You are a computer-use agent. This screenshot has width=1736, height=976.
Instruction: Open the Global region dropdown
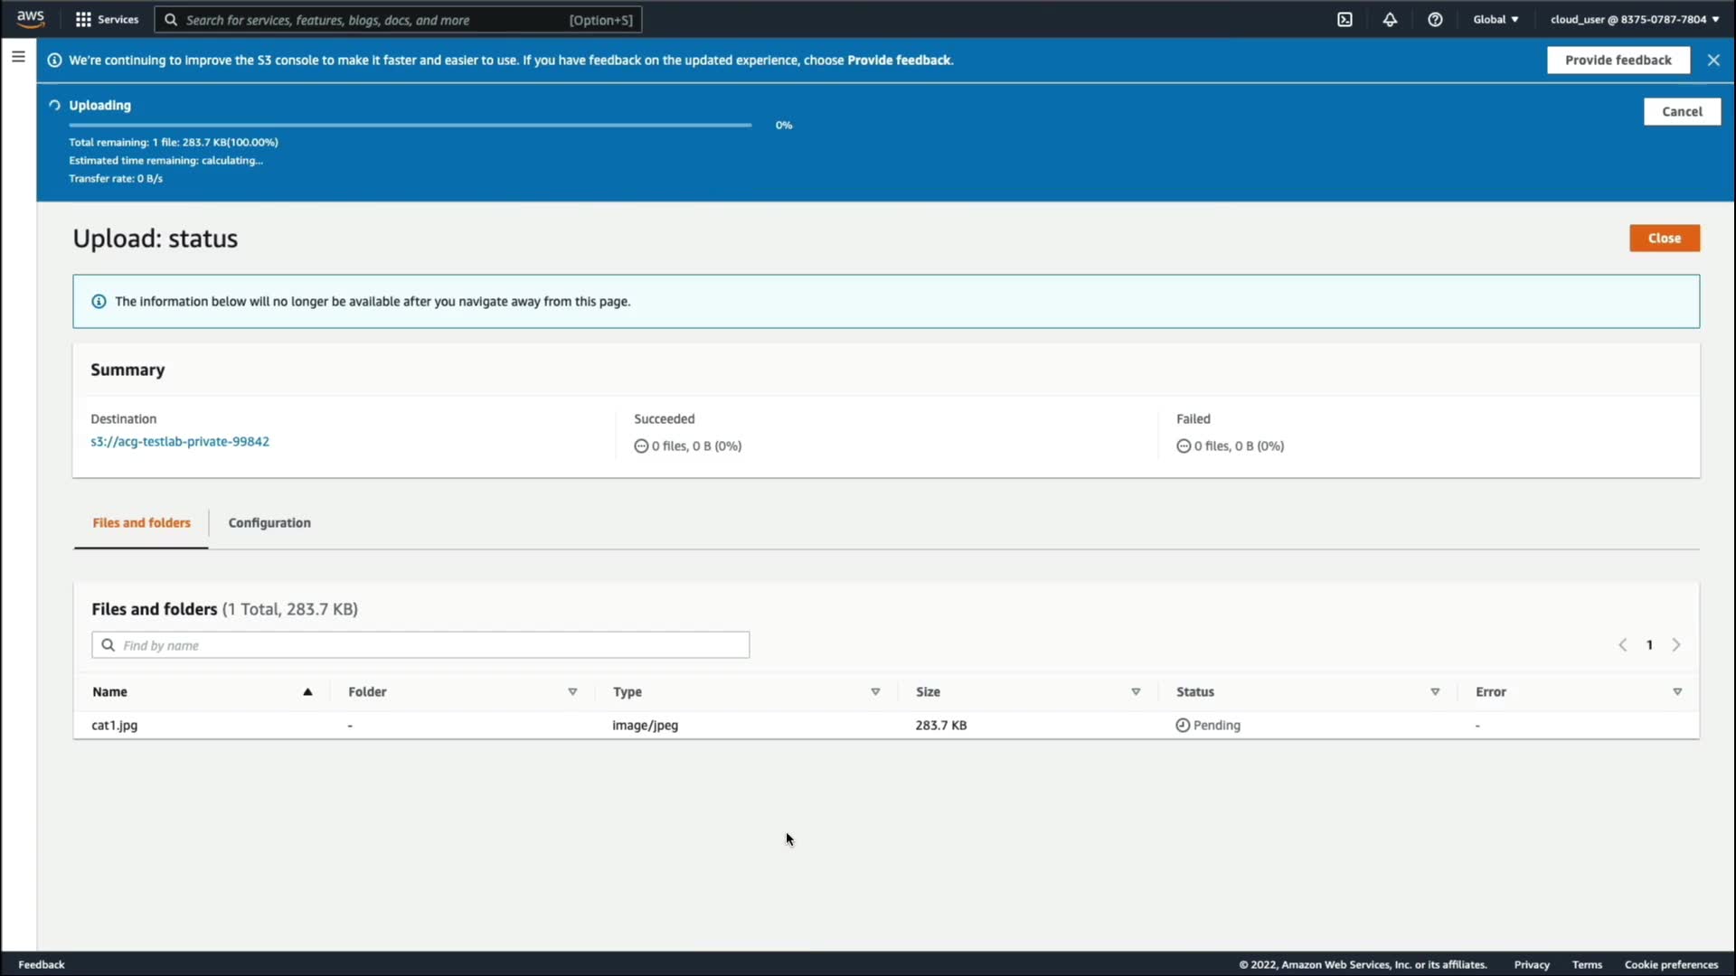tap(1495, 19)
